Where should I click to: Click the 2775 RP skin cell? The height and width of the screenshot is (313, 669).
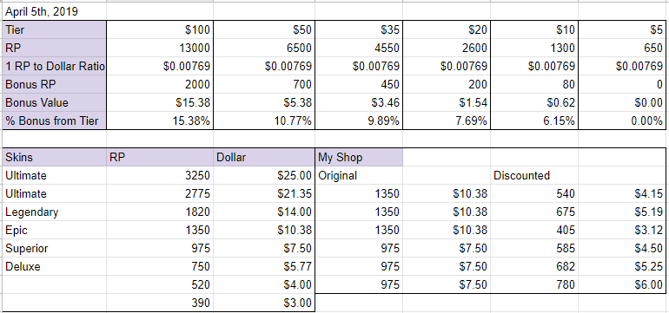[160, 193]
